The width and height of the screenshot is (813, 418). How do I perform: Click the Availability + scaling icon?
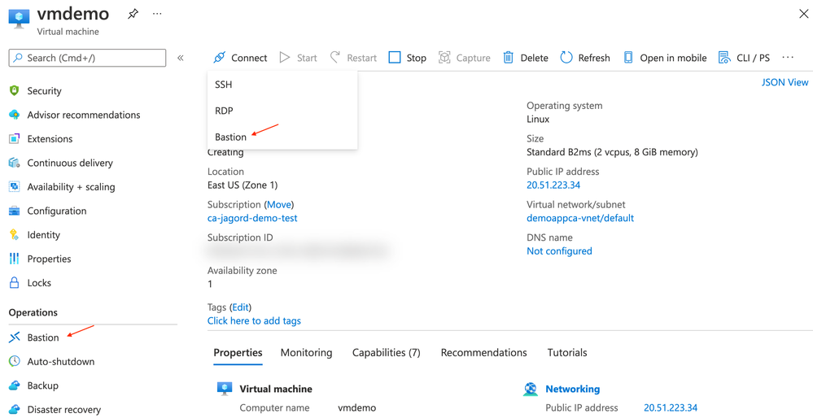[15, 186]
